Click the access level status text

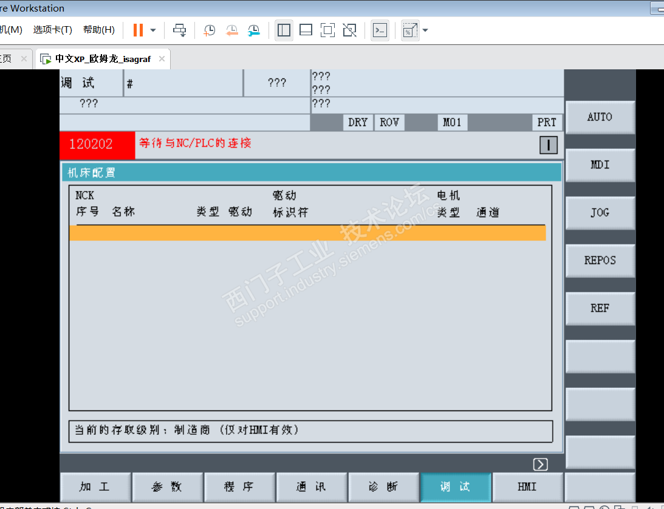tap(187, 430)
